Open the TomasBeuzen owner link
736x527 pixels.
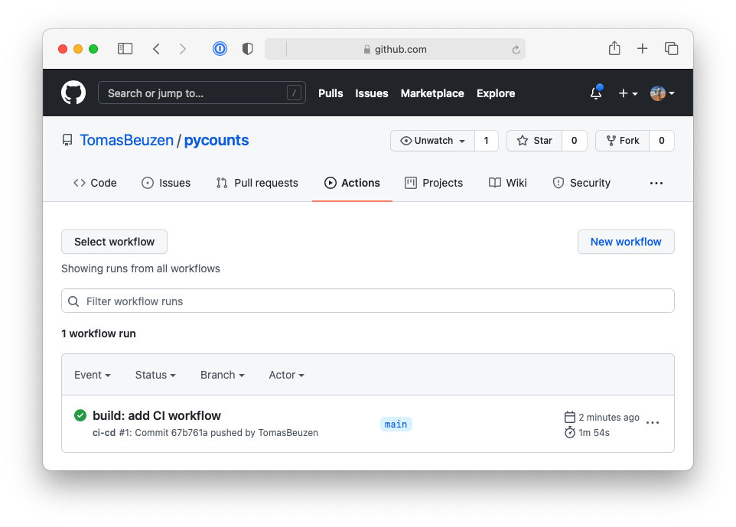click(126, 140)
